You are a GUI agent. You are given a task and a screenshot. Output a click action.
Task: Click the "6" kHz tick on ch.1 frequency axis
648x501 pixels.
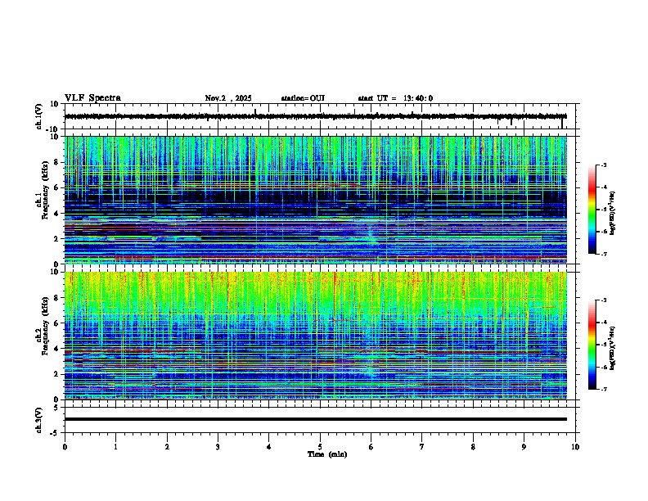tap(56, 187)
